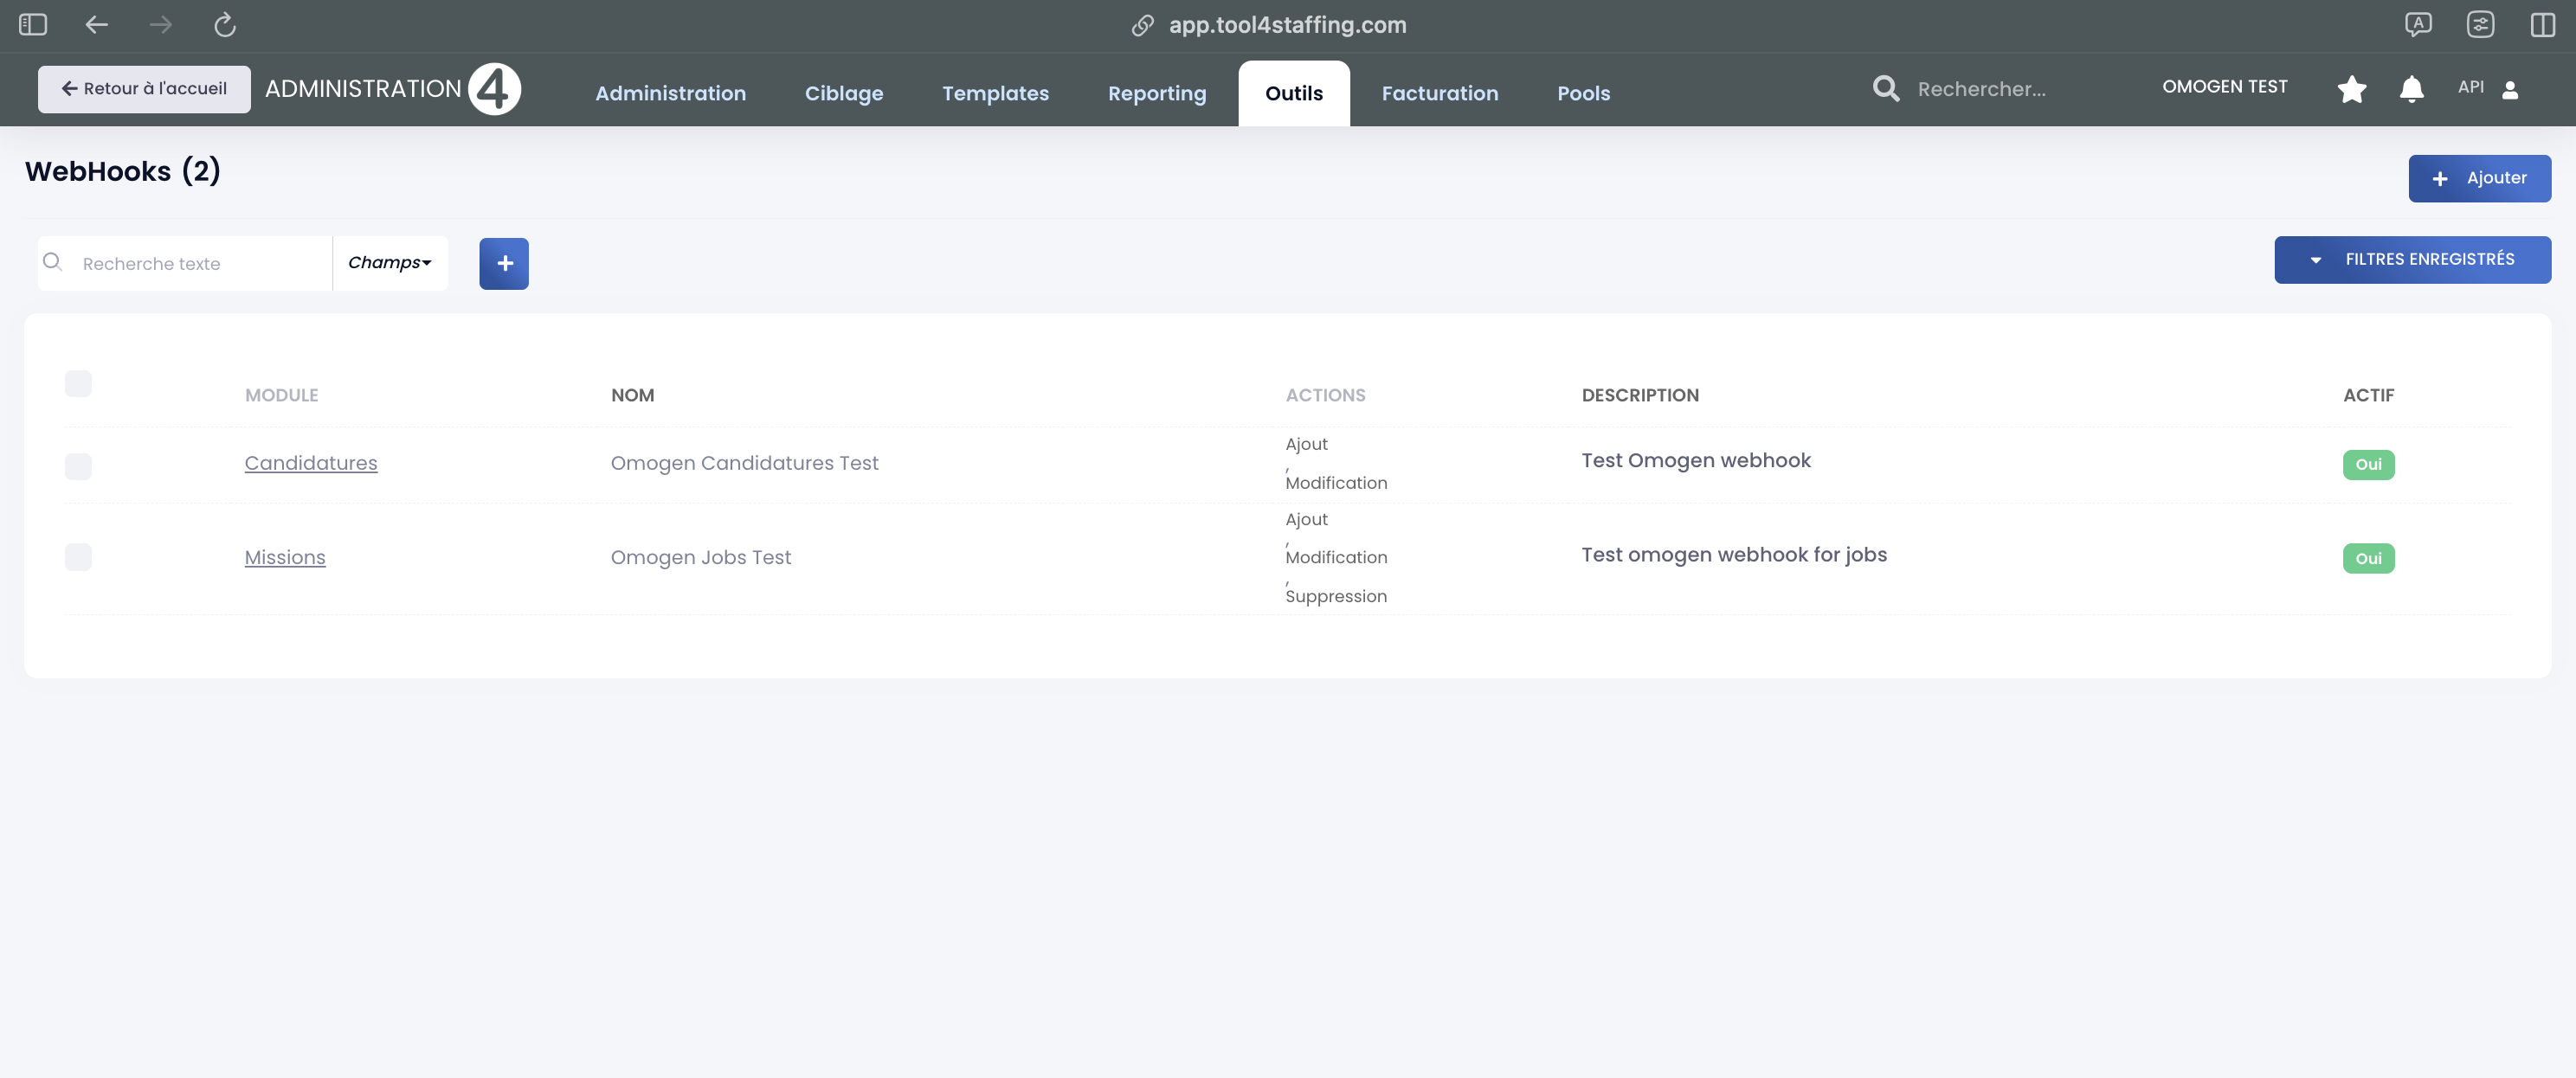The image size is (2576, 1078).
Task: Click Oui badge in Missions row
Action: point(2368,559)
